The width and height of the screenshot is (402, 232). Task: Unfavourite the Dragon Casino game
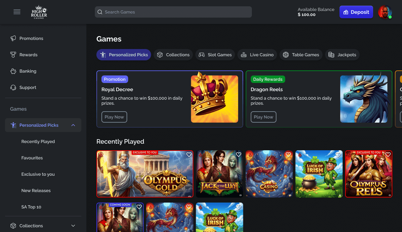click(288, 155)
